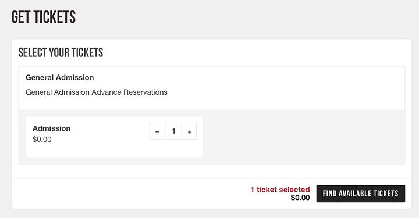Click the GET TICKETS page heading
The height and width of the screenshot is (218, 419).
tap(44, 17)
